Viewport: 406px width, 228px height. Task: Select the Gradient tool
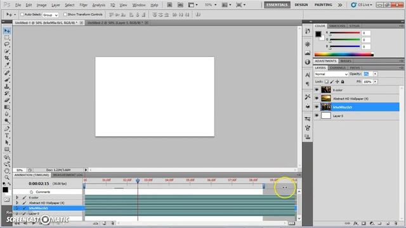tap(7, 107)
